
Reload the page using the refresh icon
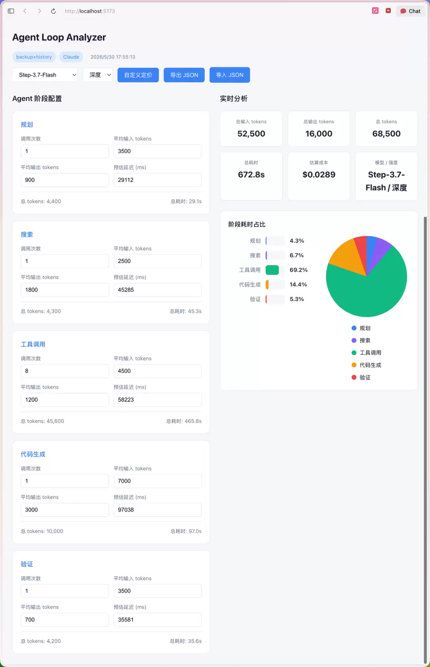53,11
